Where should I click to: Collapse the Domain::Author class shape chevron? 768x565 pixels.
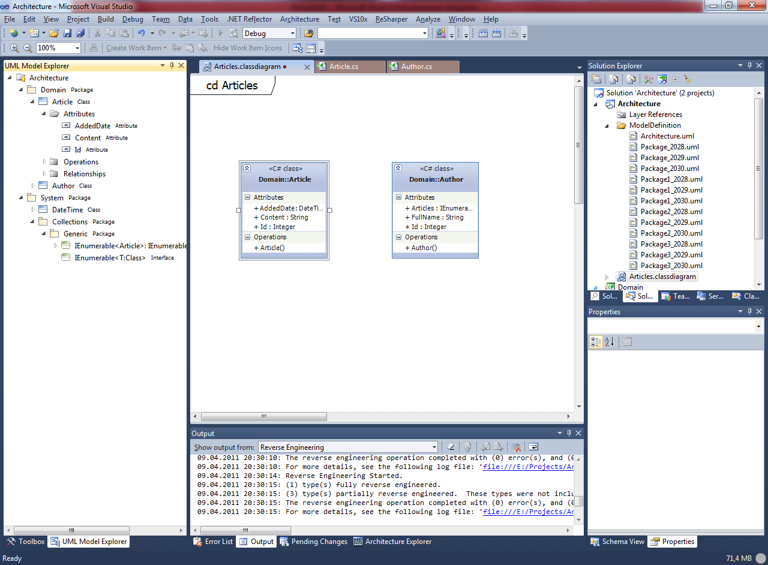tap(398, 169)
